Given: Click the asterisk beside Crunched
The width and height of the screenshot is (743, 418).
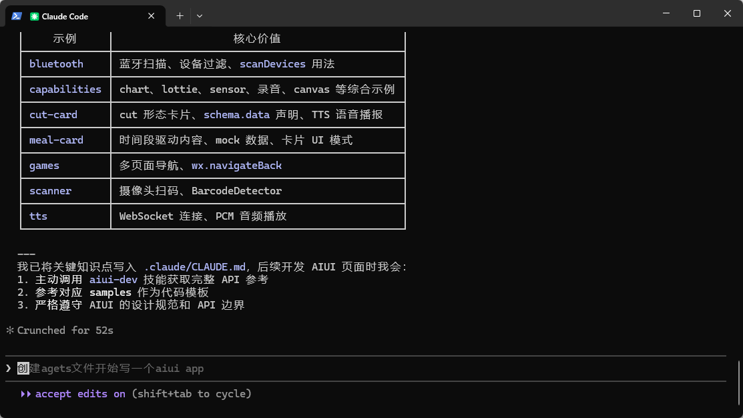Looking at the screenshot, I should [9, 331].
